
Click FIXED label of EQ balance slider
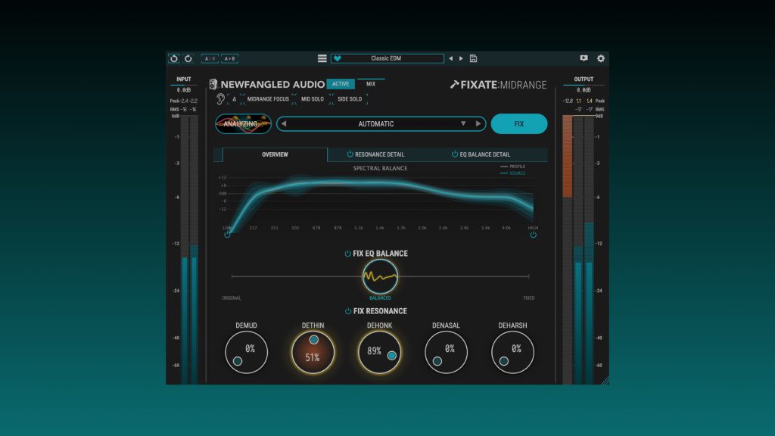point(529,298)
